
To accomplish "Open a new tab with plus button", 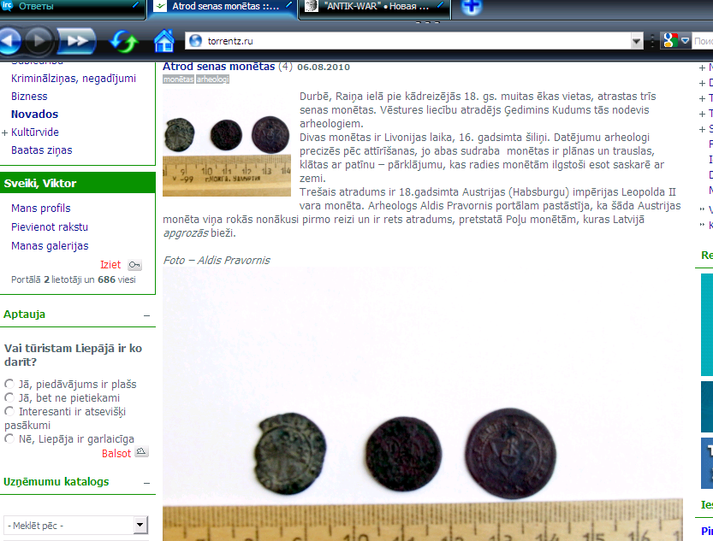I will click(472, 7).
